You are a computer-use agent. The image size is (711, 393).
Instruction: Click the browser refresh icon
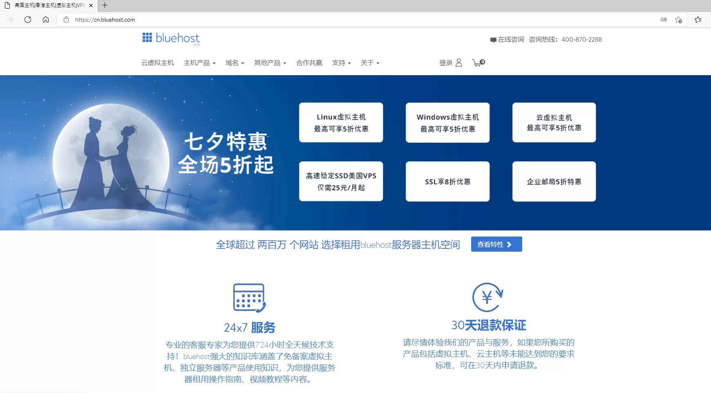[28, 20]
